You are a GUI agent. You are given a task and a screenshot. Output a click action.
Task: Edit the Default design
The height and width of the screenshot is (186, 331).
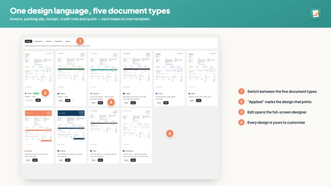pos(67,100)
